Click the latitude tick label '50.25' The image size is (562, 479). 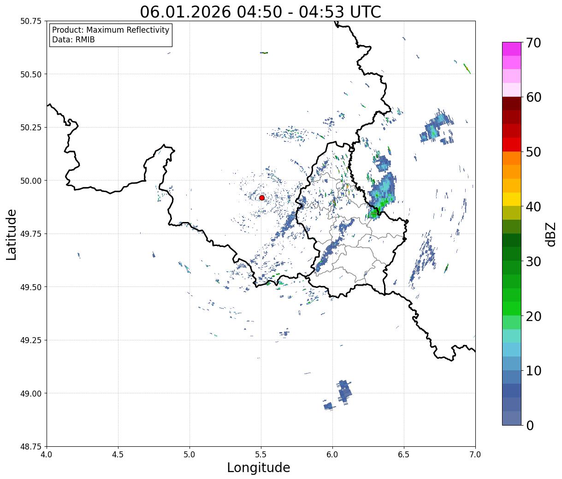pos(31,128)
